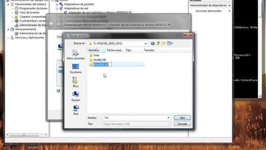
Task: Open Red network location
Action: (76, 110)
